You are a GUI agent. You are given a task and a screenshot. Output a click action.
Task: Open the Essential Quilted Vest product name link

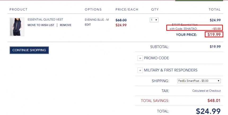(x=45, y=20)
